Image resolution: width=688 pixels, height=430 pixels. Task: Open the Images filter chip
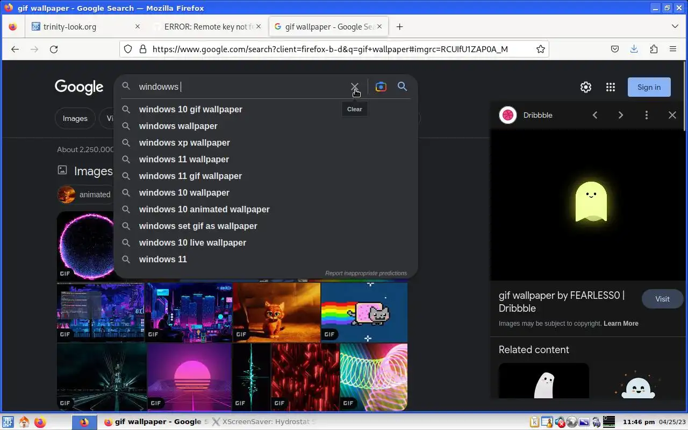pos(75,118)
